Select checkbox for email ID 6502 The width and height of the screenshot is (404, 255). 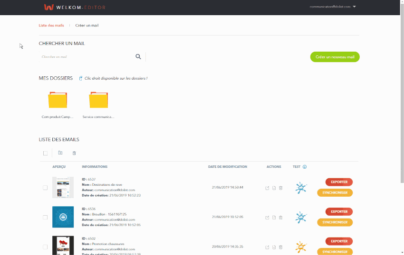[45, 247]
